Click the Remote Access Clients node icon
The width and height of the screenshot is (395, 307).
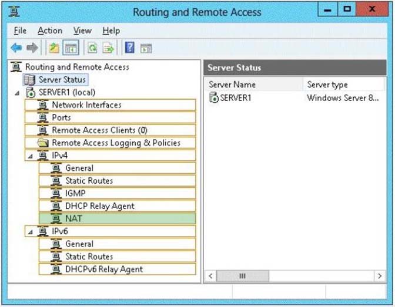point(43,130)
